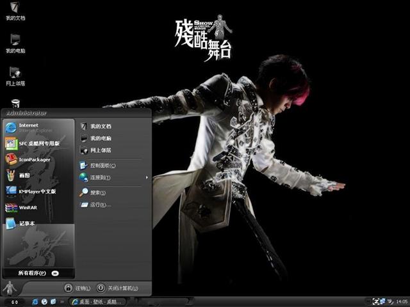Click the 14:05 clock in the tray

point(402,302)
